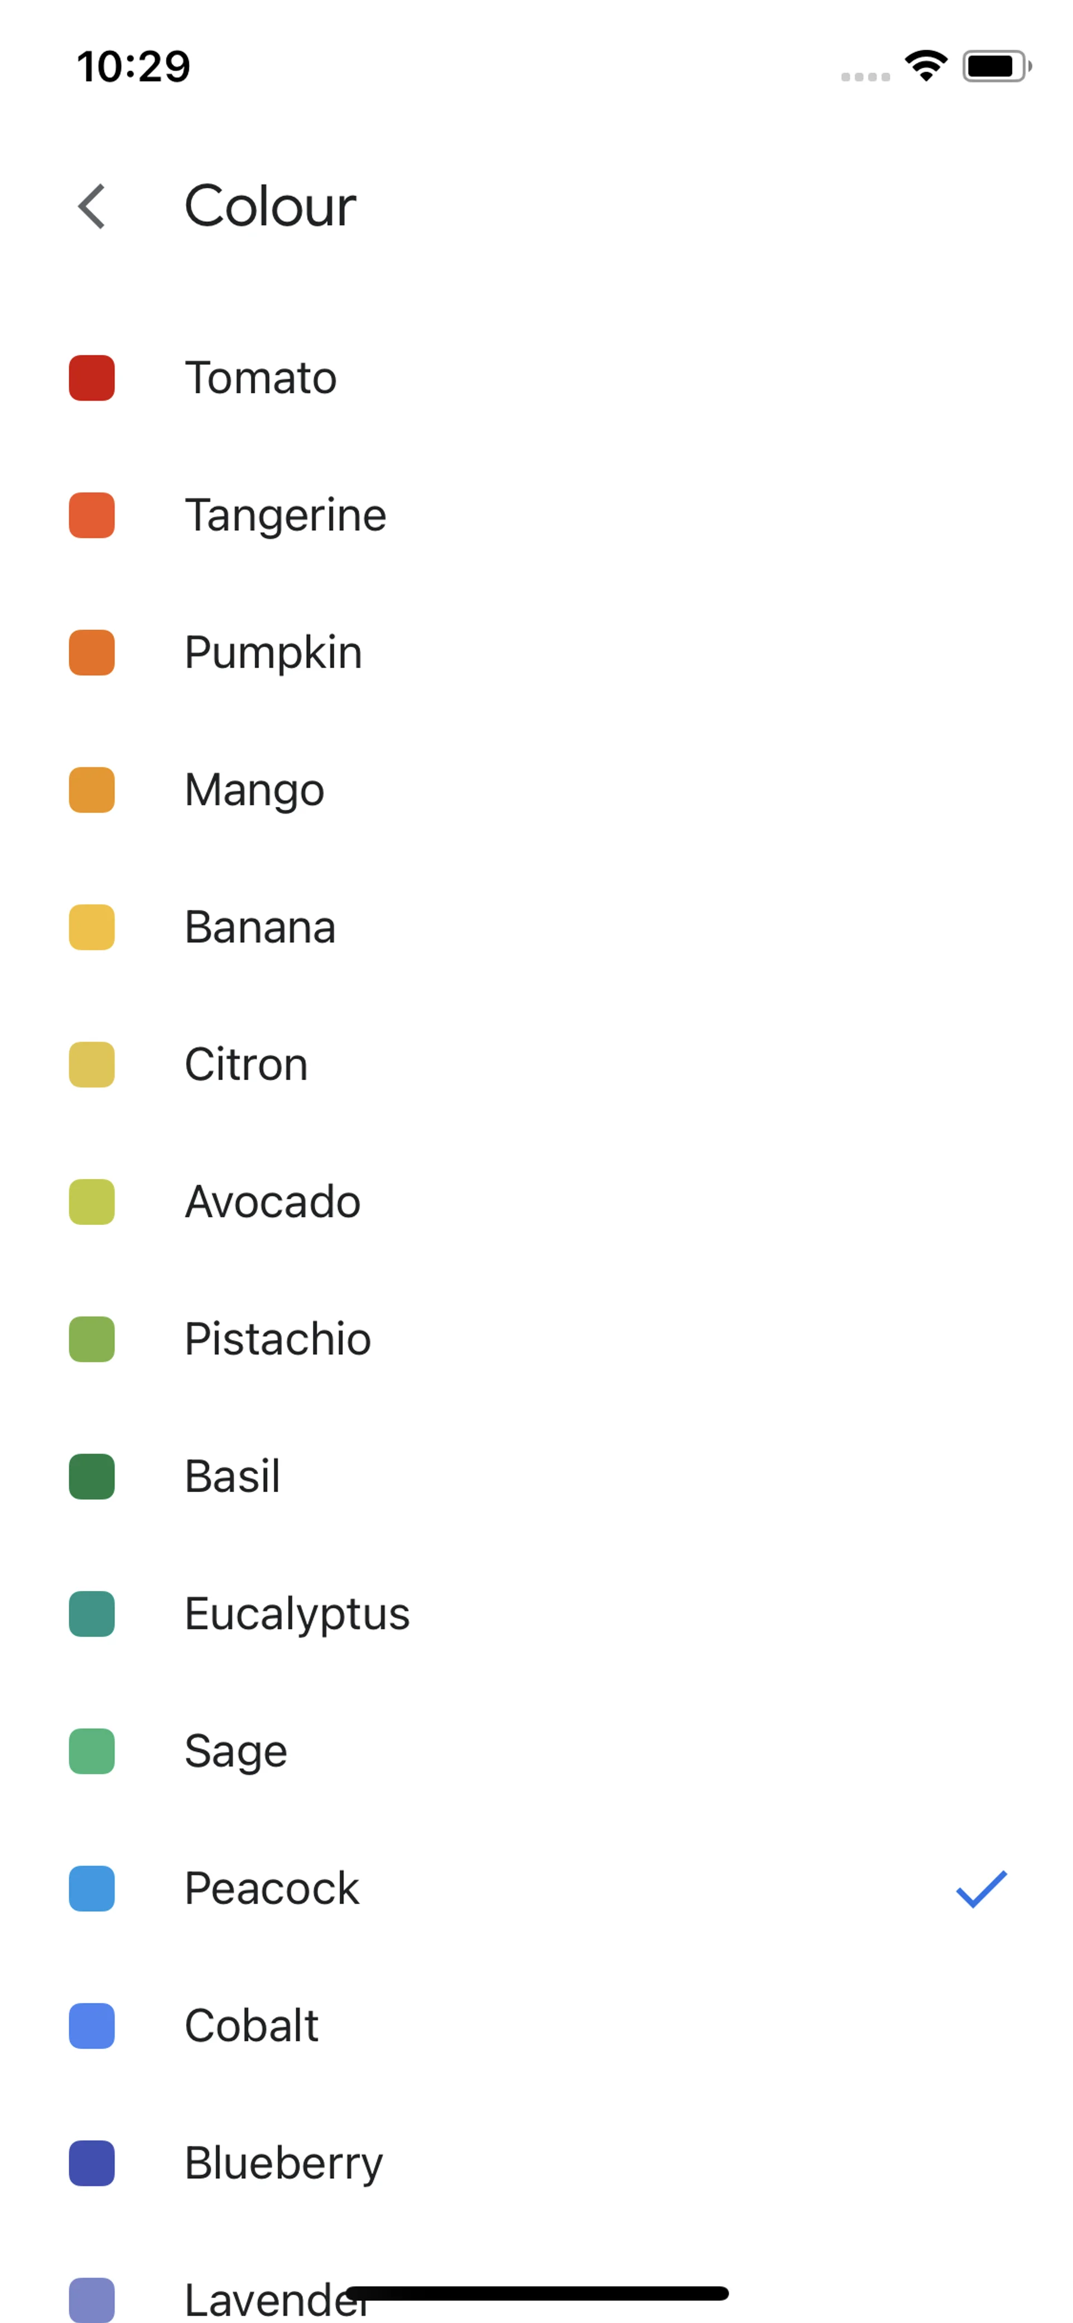Screen dimensions: 1073x2323
Task: Tap the Peacock colour label
Action: pyautogui.click(x=272, y=1888)
